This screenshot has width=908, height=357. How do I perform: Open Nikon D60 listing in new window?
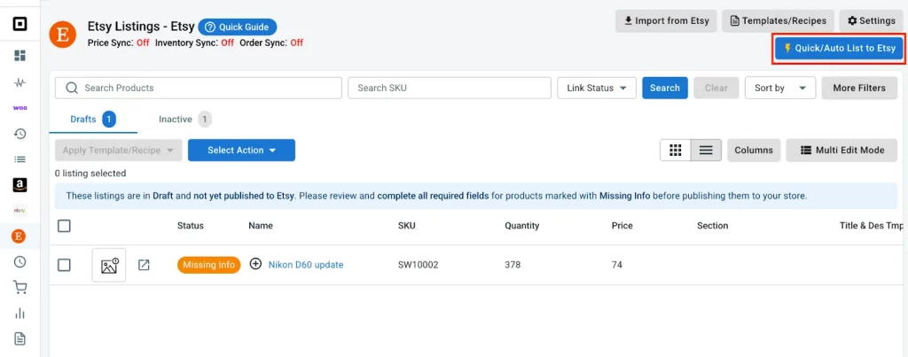(x=144, y=265)
